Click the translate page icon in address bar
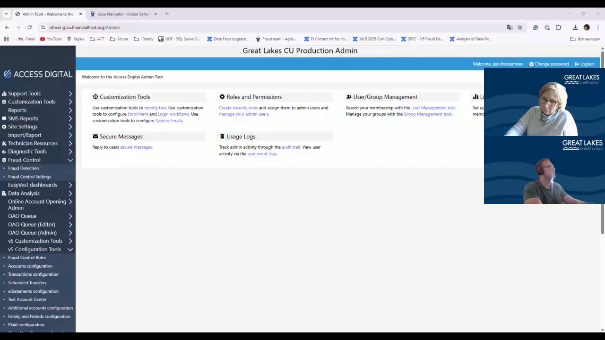605x340 pixels. pos(510,27)
